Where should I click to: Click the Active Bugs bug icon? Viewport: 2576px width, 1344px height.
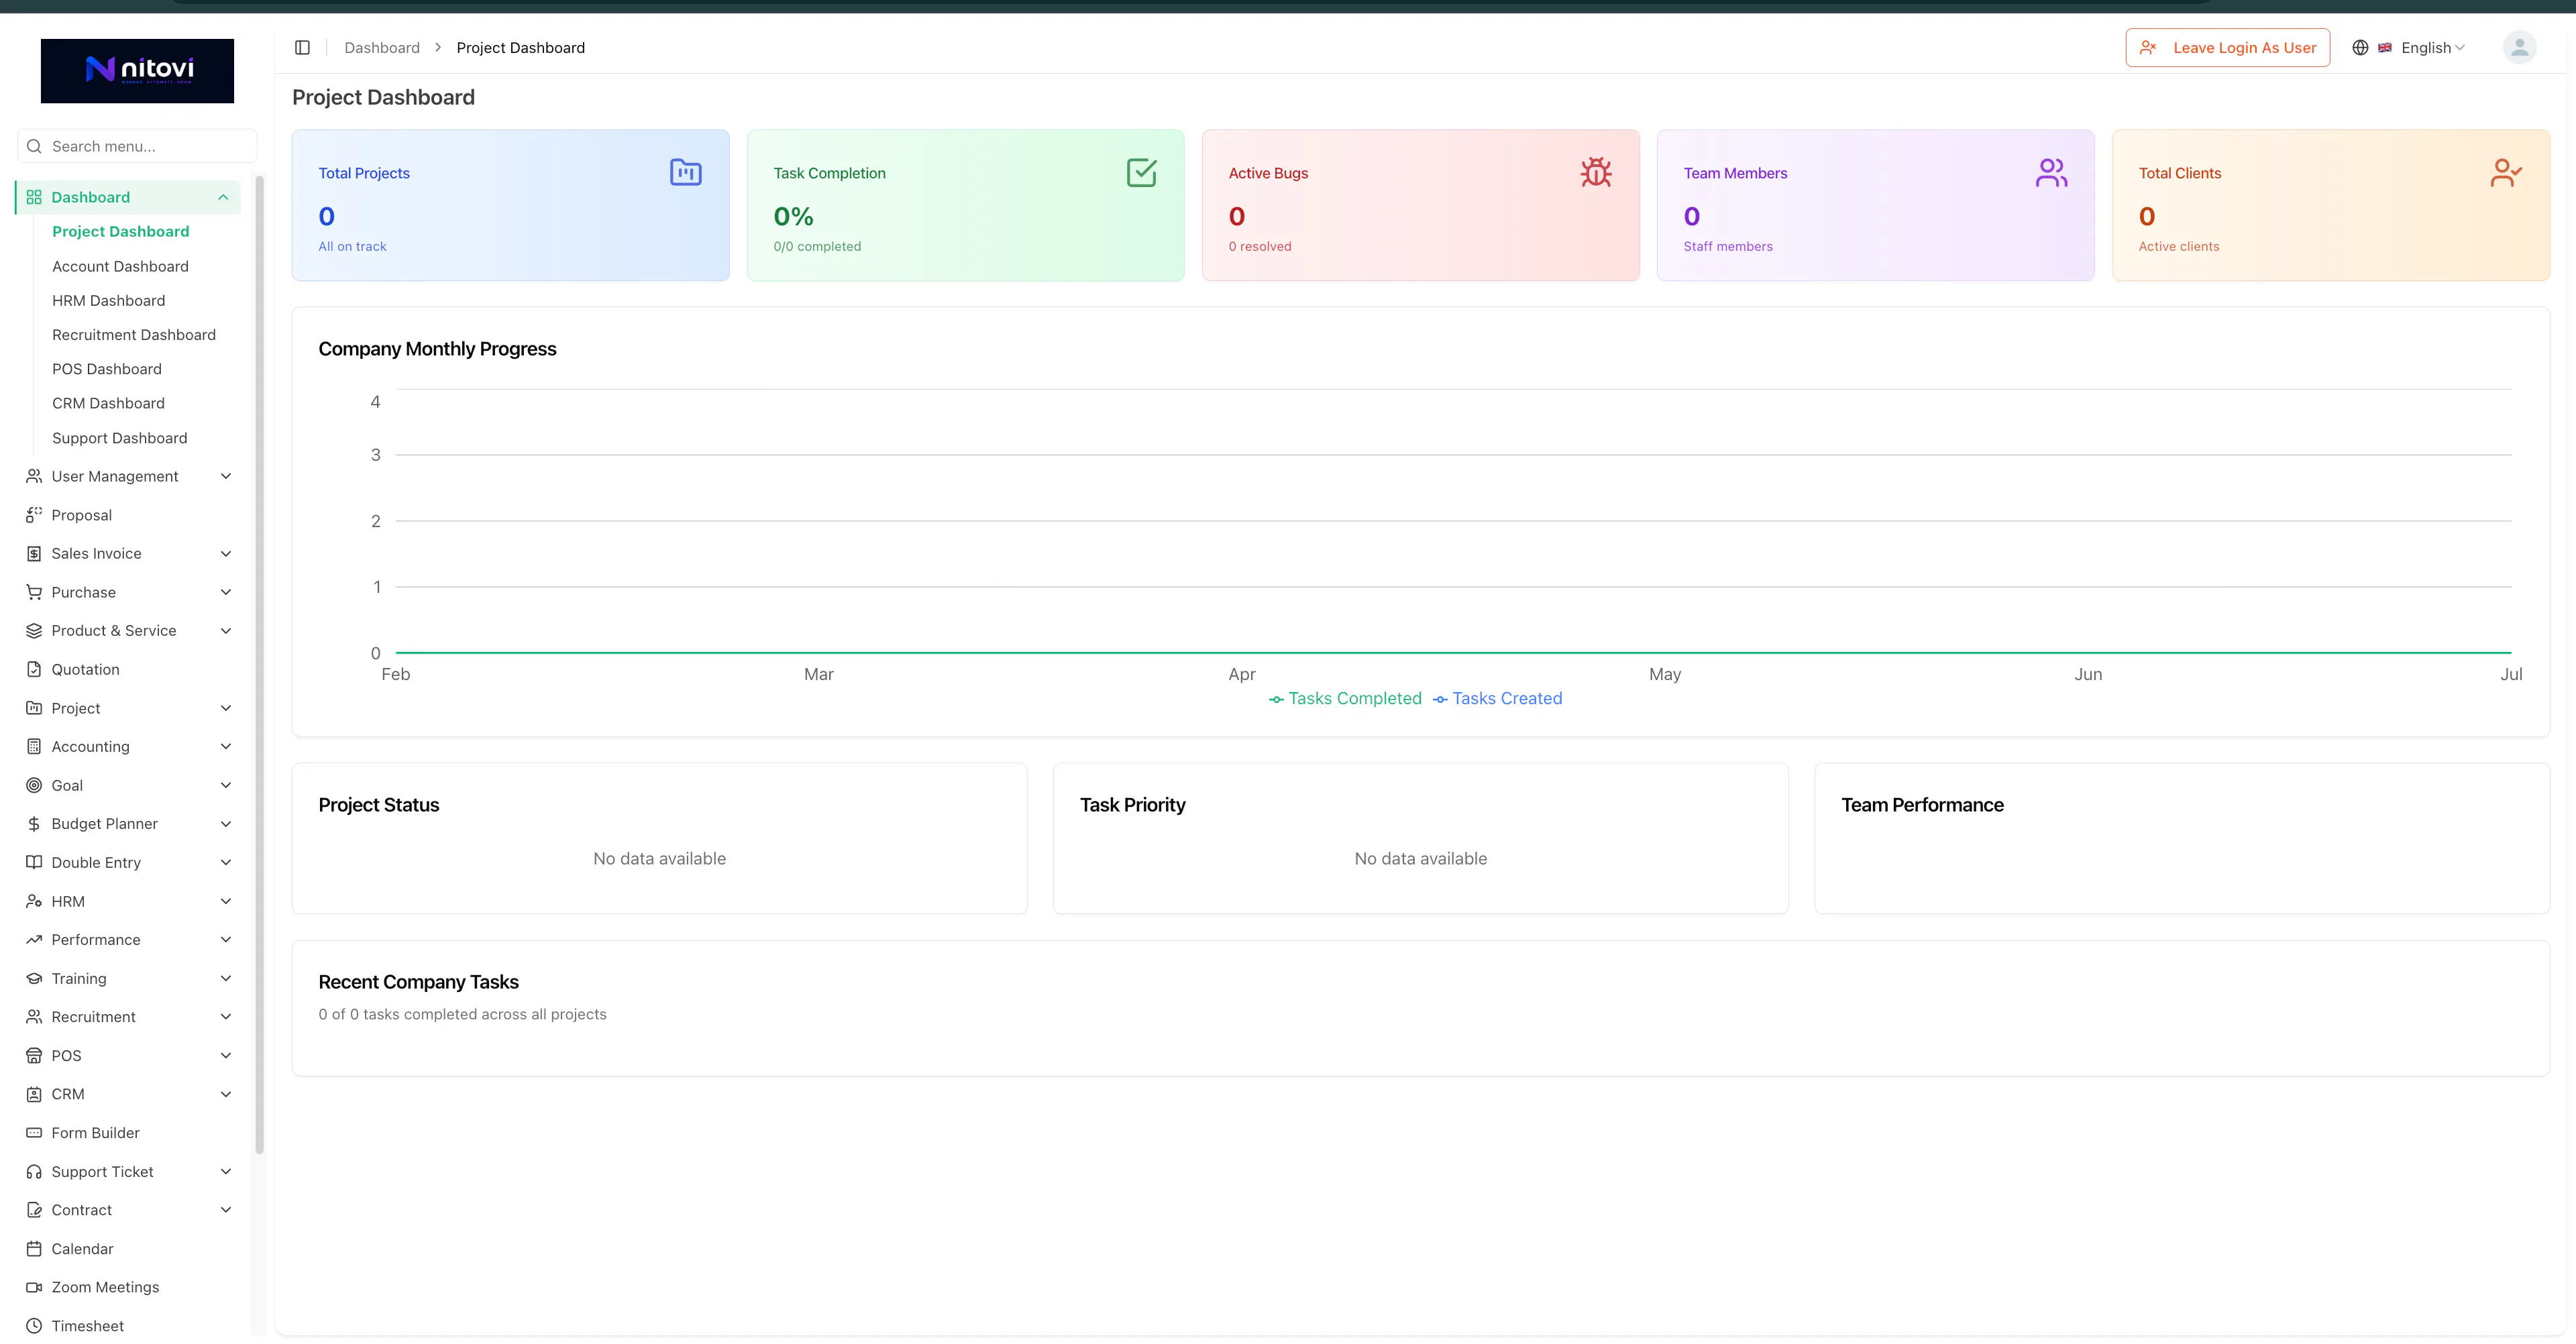[1596, 172]
